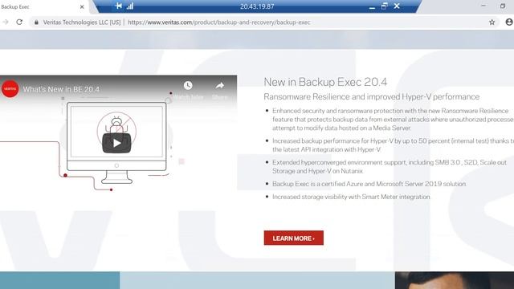Click the Increased storage visibility with Smart Meter bullet
Viewport: 514px width, 289px height.
(x=351, y=197)
